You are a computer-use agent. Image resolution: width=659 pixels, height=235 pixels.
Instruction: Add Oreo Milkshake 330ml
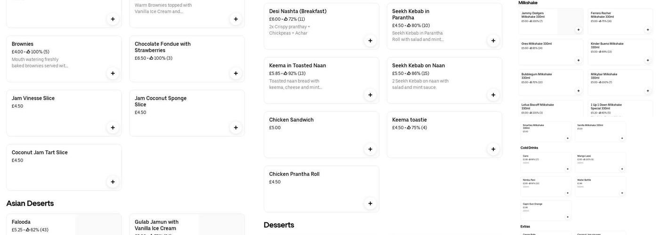tap(579, 60)
